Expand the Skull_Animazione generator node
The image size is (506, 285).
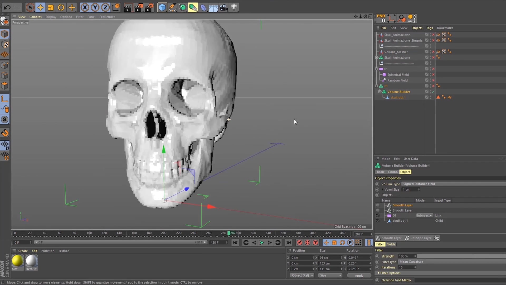376,57
